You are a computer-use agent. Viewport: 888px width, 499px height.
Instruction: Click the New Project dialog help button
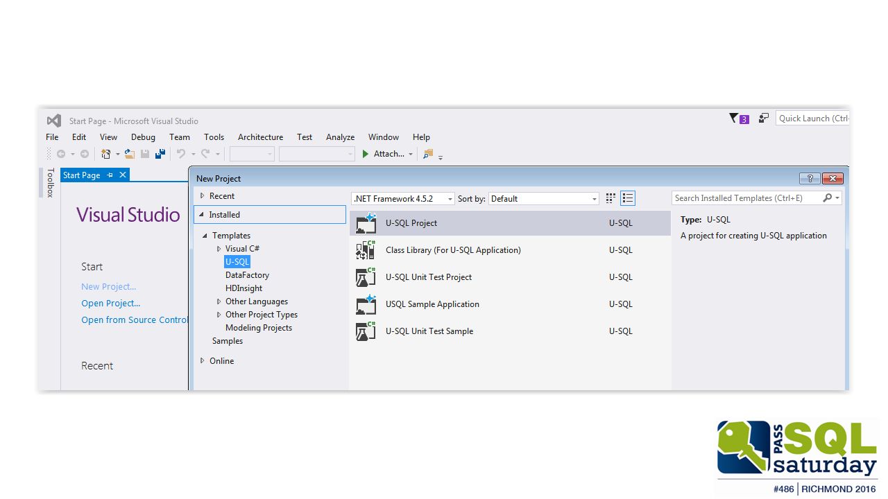(810, 178)
